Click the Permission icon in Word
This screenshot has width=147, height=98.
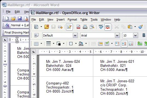[x=26, y=18]
